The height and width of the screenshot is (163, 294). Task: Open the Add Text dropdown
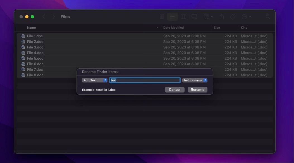pyautogui.click(x=95, y=80)
